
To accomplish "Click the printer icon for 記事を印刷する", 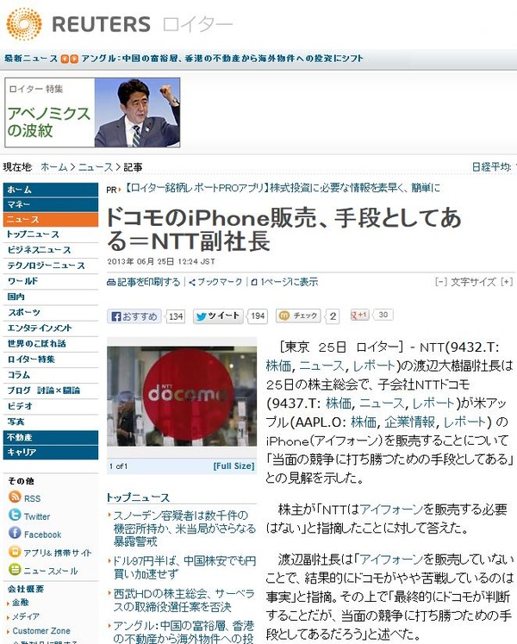I will coord(111,282).
